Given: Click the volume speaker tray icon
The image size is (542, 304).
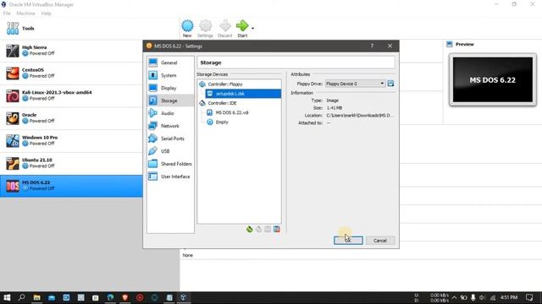Looking at the screenshot, I should (x=483, y=297).
